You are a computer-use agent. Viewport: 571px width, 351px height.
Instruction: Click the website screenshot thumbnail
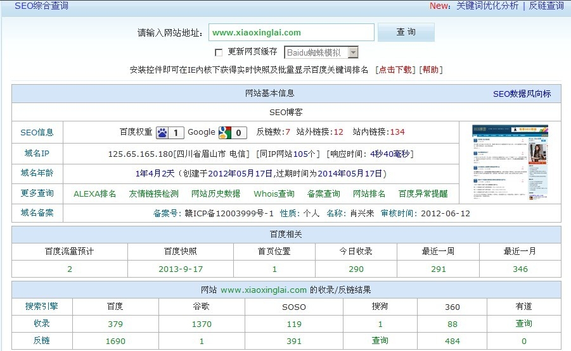click(510, 163)
